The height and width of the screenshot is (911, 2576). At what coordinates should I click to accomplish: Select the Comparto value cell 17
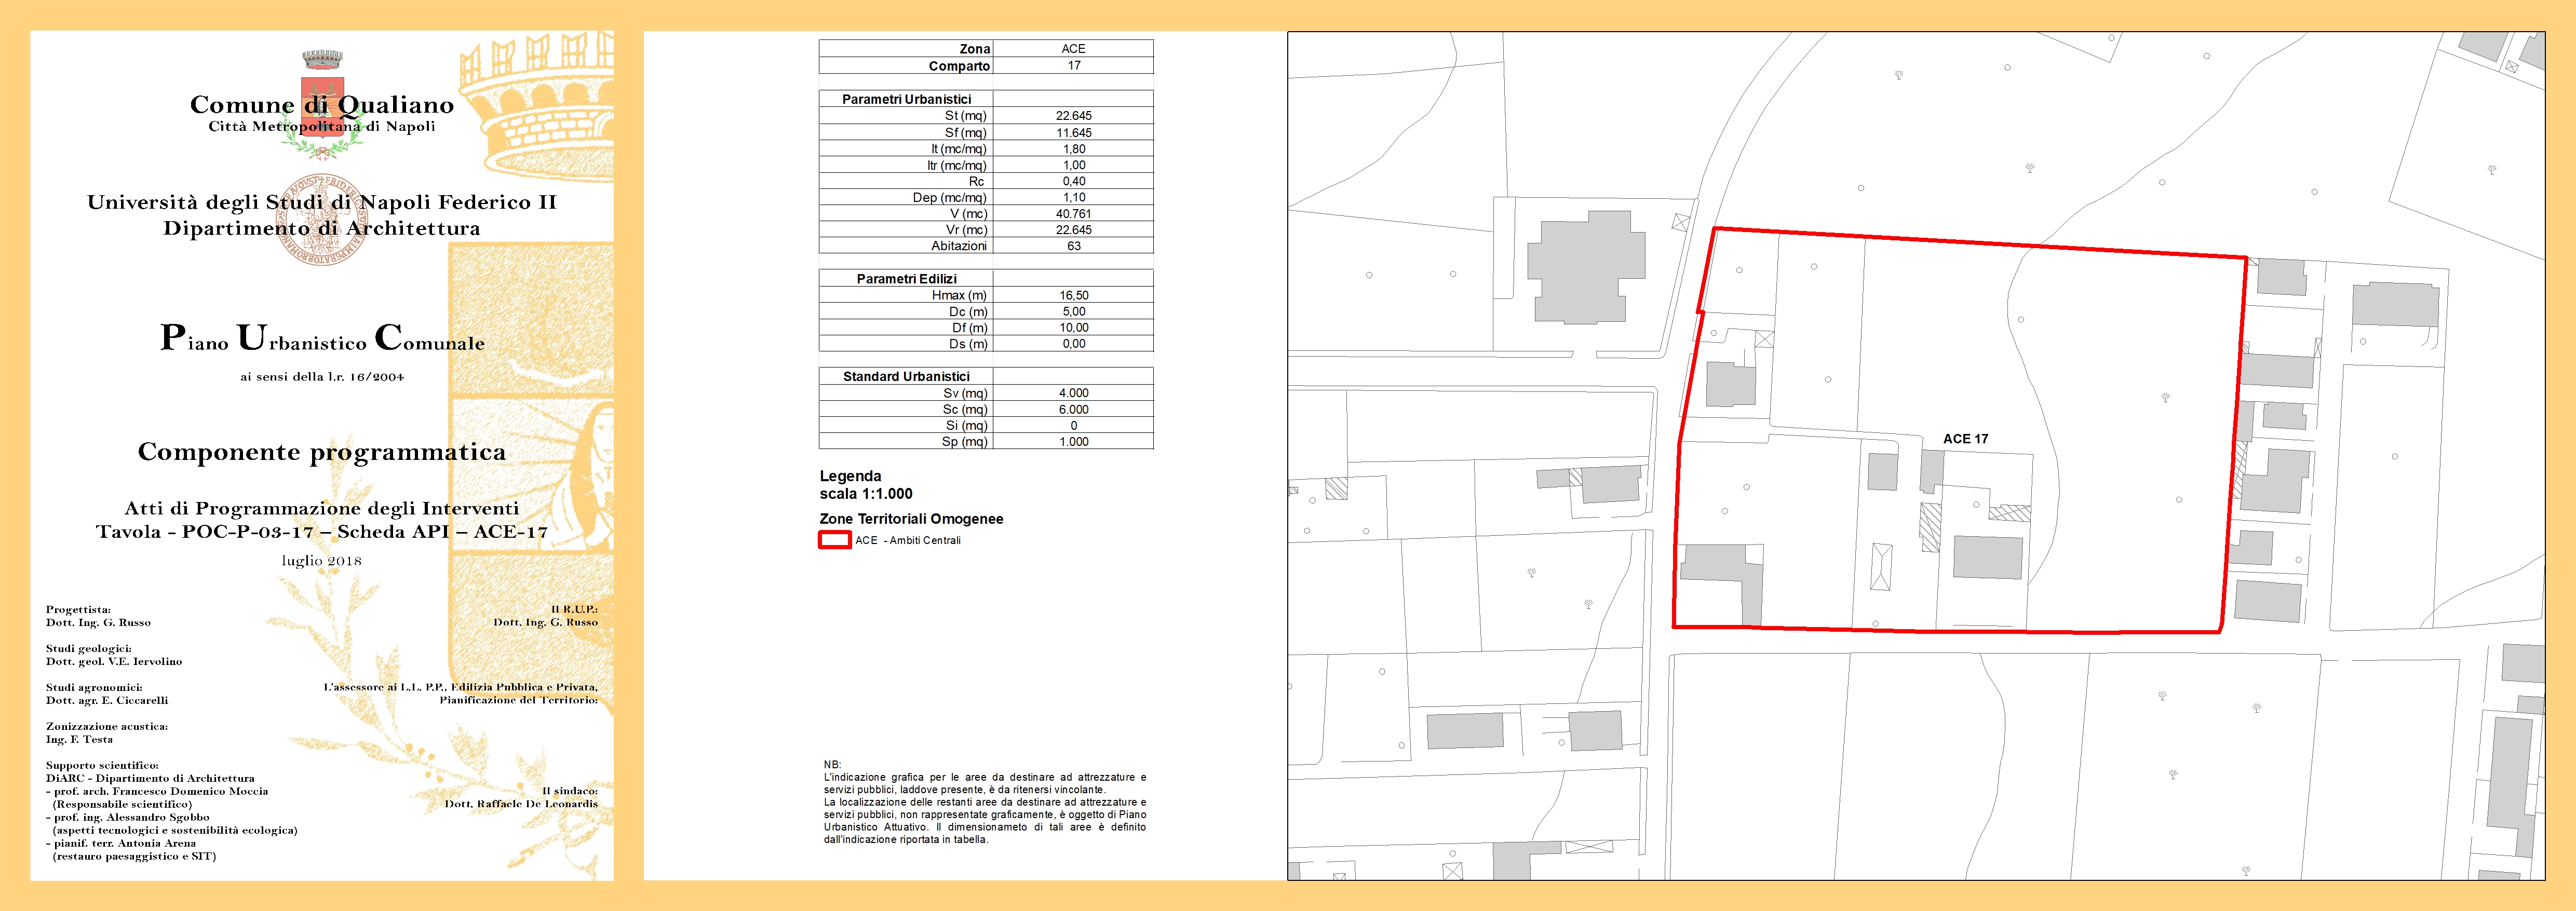click(1073, 66)
